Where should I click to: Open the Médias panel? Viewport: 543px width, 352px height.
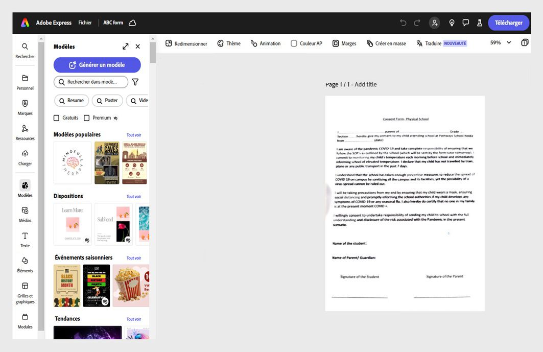[x=25, y=214]
